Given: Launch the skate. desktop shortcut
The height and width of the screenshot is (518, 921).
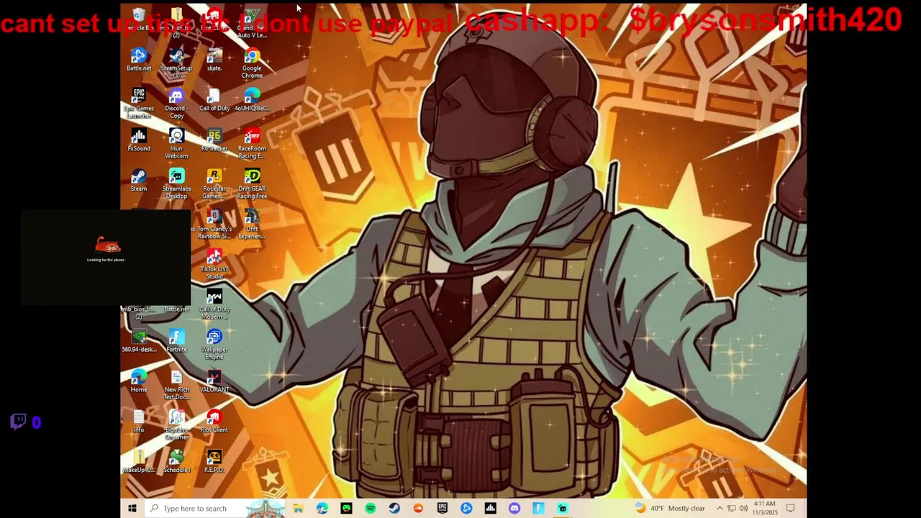Looking at the screenshot, I should click(214, 60).
